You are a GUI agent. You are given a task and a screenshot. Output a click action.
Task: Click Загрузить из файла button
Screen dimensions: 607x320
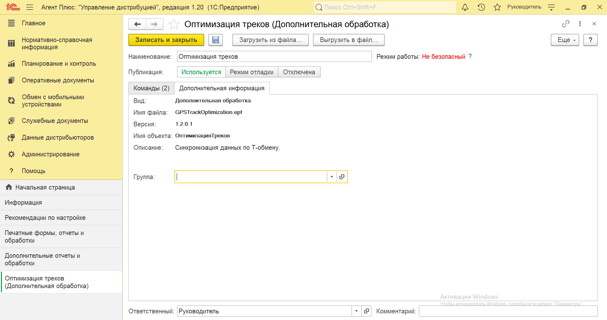coord(271,40)
